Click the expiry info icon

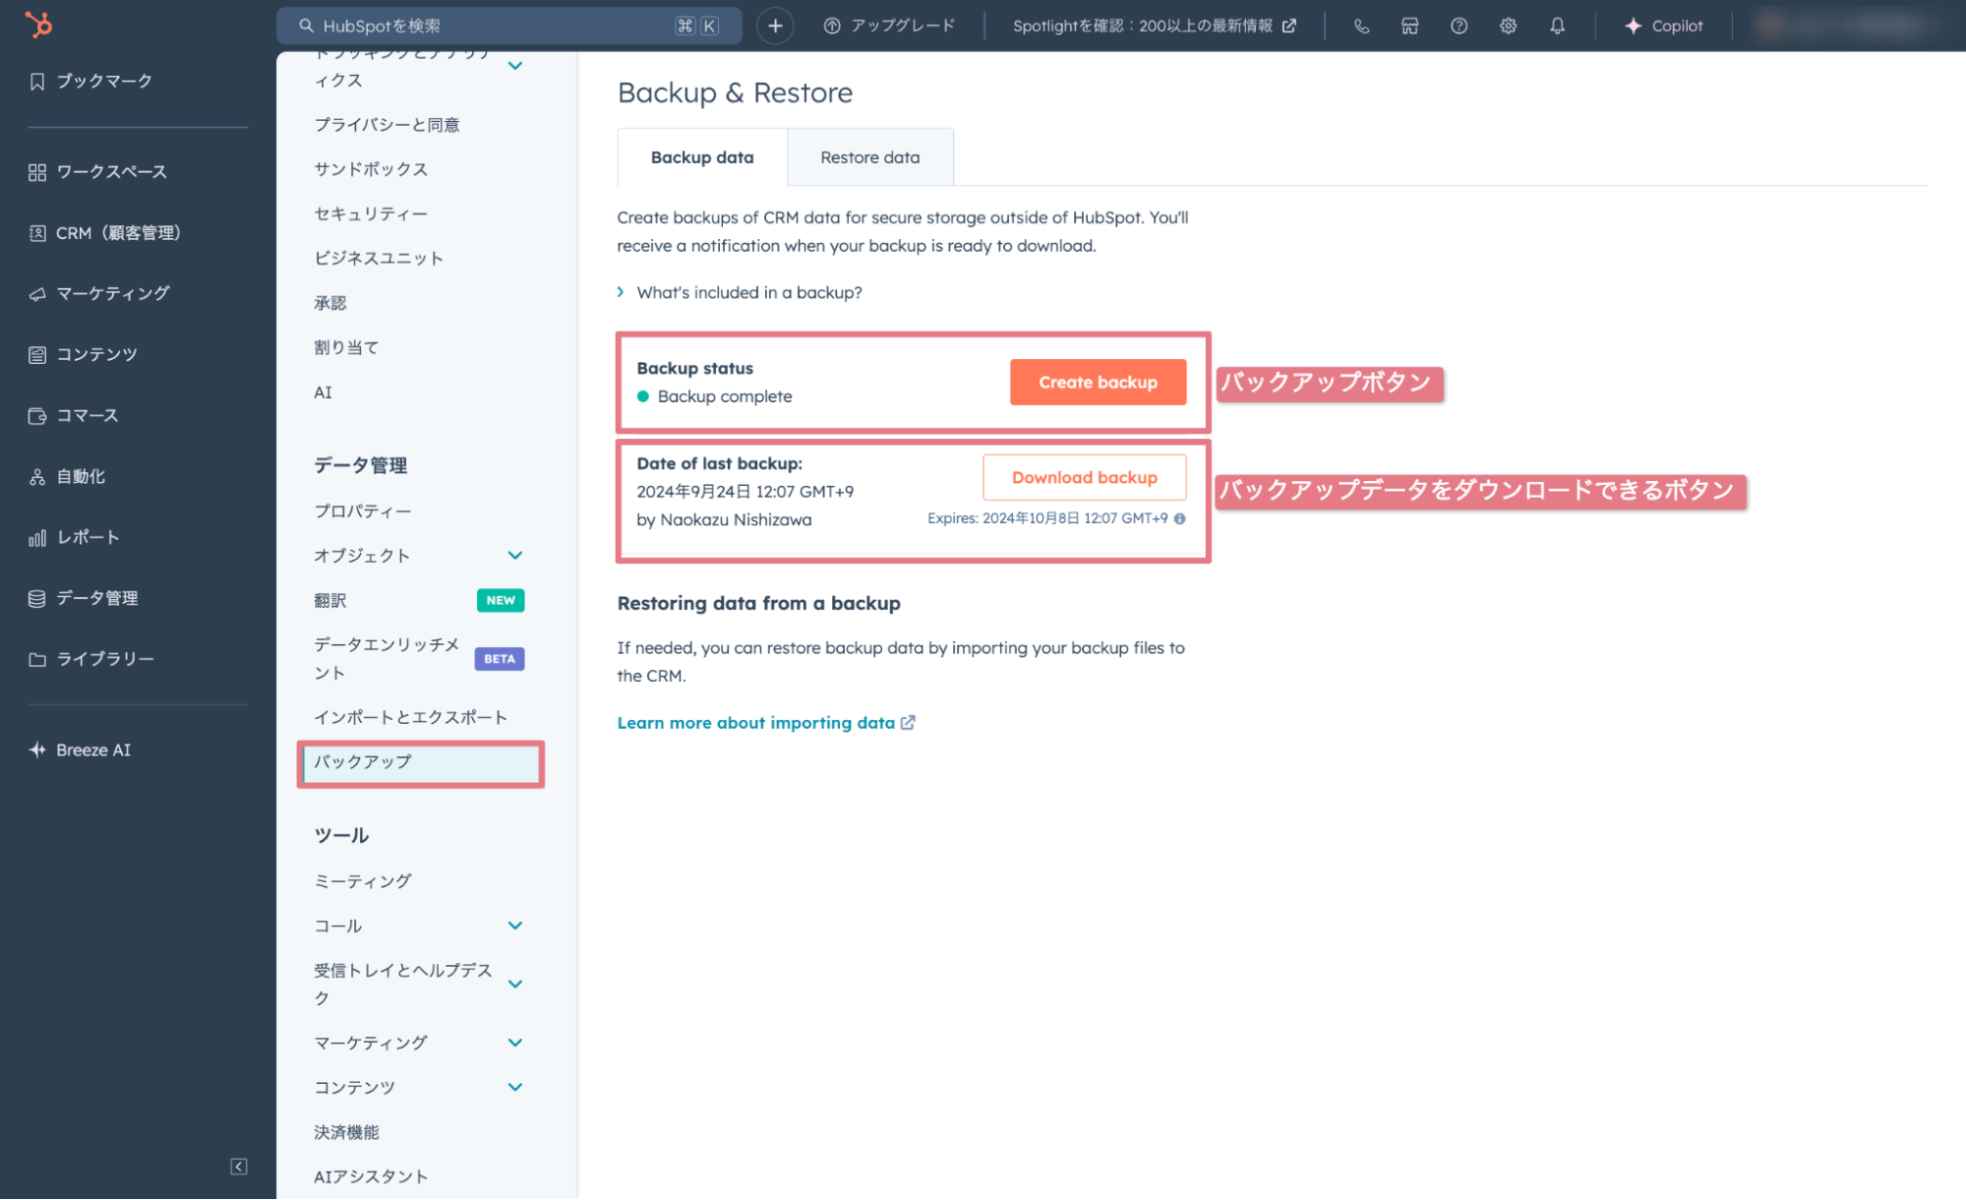click(x=1179, y=518)
